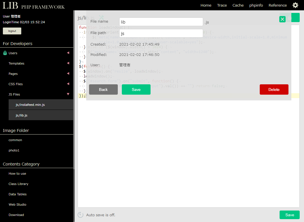304x222 pixels.
Task: Expand the Pages section arrow
Action: pos(68,74)
